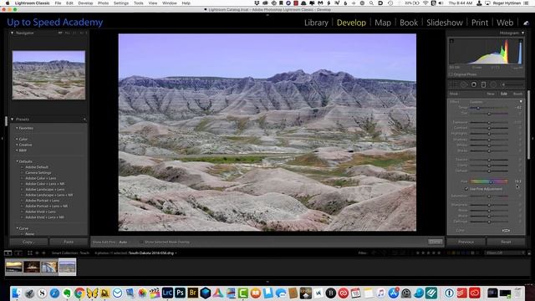Collapse the Navigator panel
This screenshot has height=301, width=535.
pos(13,33)
